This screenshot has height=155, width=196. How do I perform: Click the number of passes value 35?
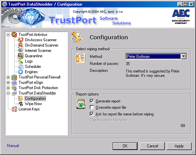128,64
